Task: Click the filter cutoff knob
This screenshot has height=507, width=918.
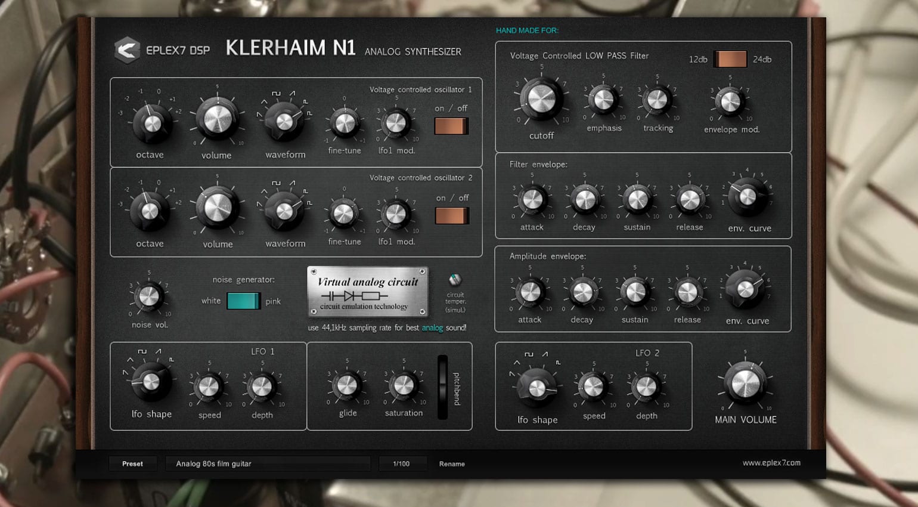Action: coord(541,98)
